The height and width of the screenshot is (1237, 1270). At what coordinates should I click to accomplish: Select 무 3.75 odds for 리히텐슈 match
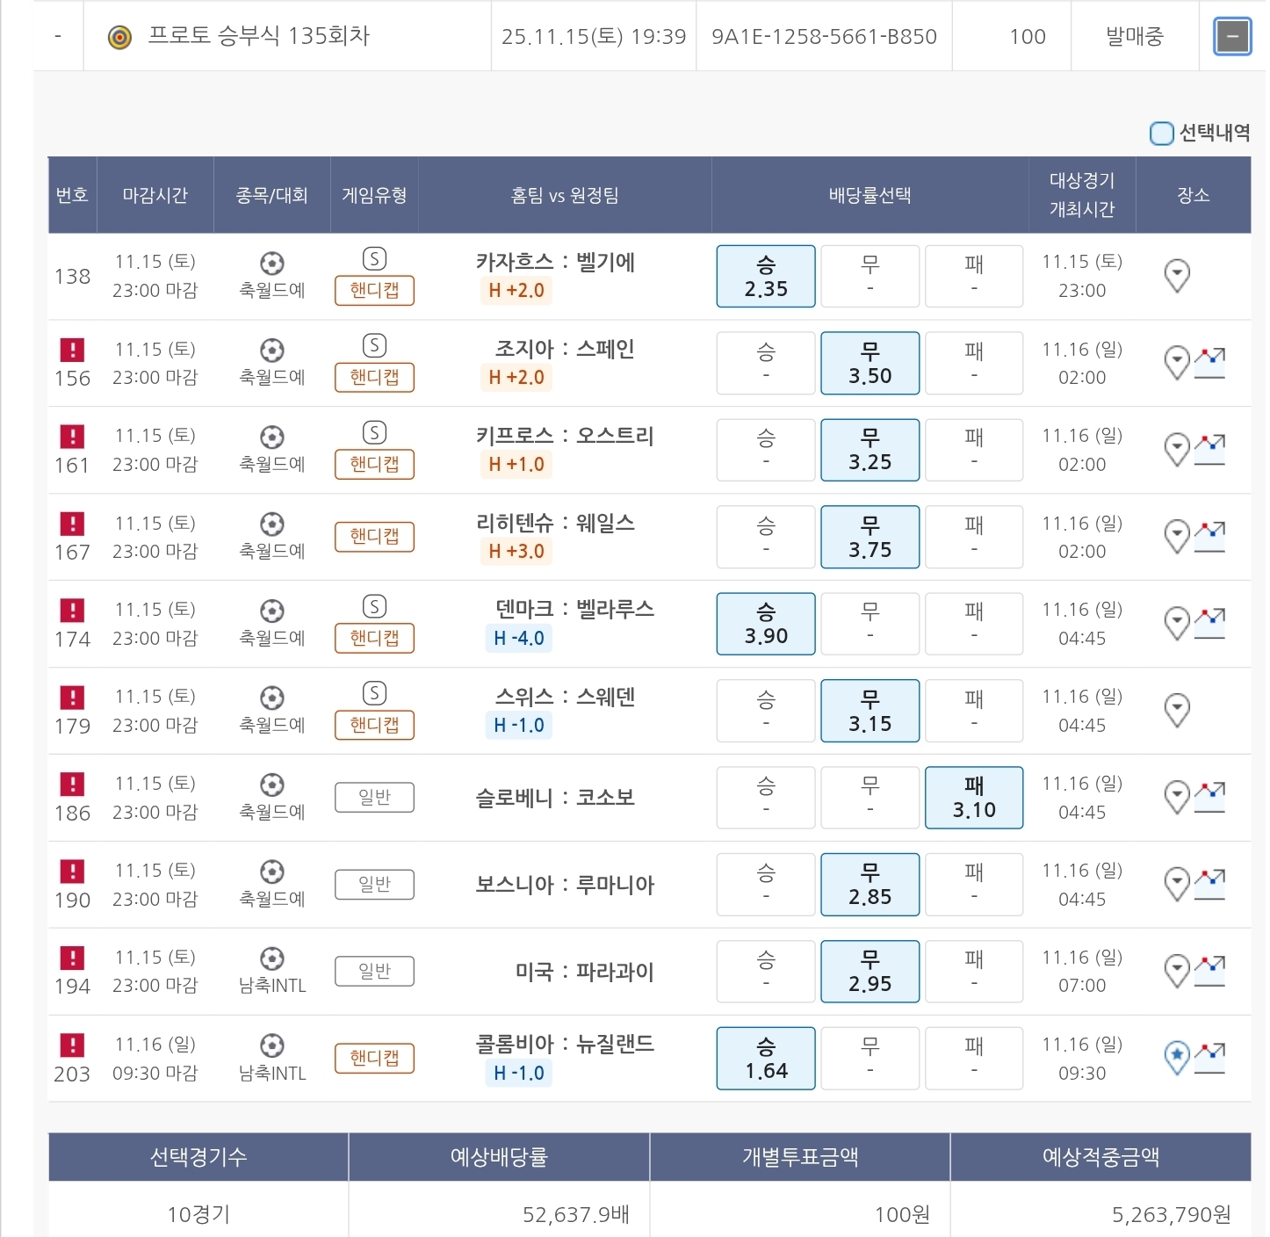[870, 537]
